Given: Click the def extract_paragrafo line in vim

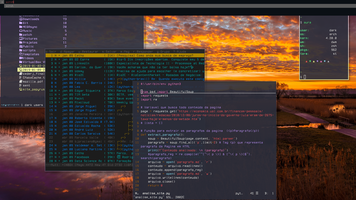Looking at the screenshot, I should [162, 135].
